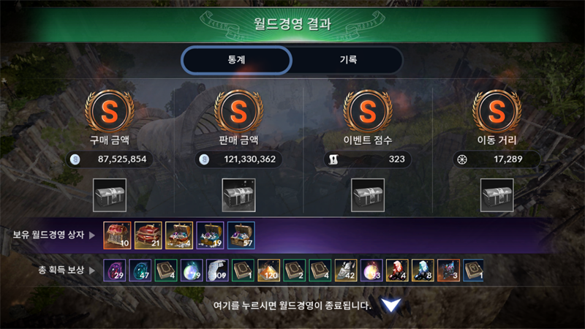Click the S grade medal for 이동 거리

pos(497,111)
